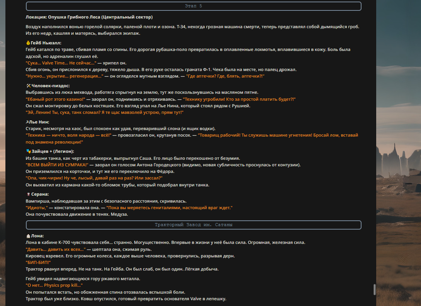This screenshot has width=421, height=306.
Task: Click the tools emoji beside Человек-пиздос
Action: 29,86
